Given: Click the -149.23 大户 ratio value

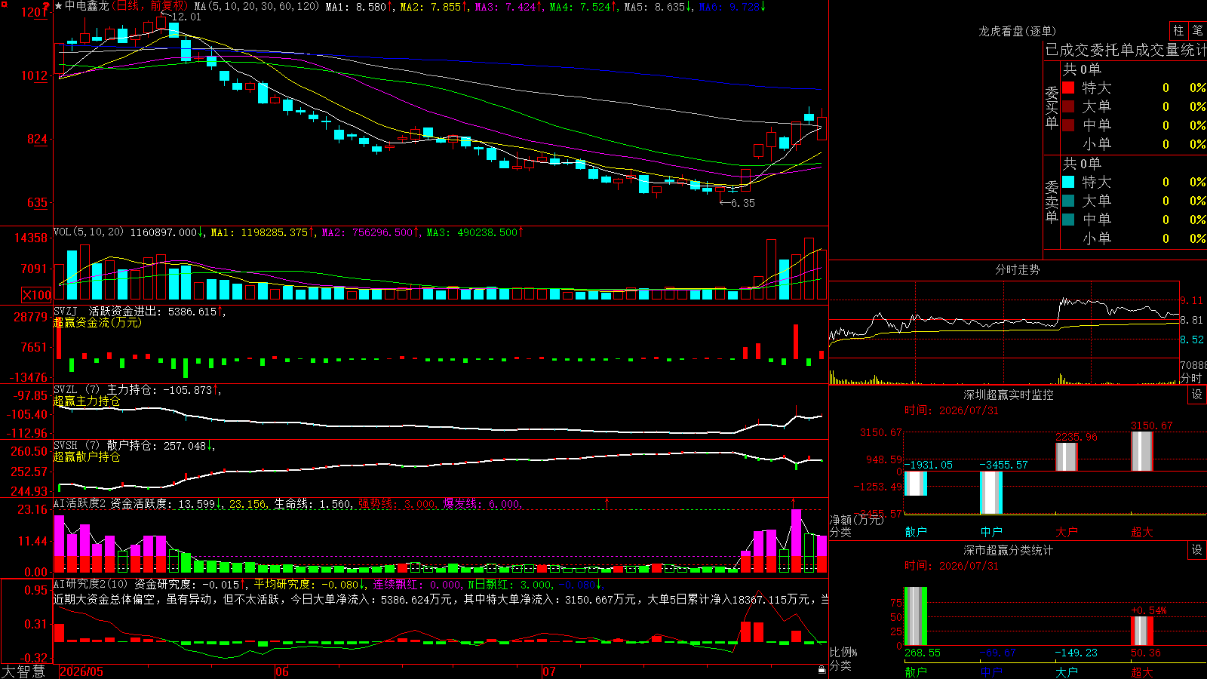Looking at the screenshot, I should (1076, 653).
